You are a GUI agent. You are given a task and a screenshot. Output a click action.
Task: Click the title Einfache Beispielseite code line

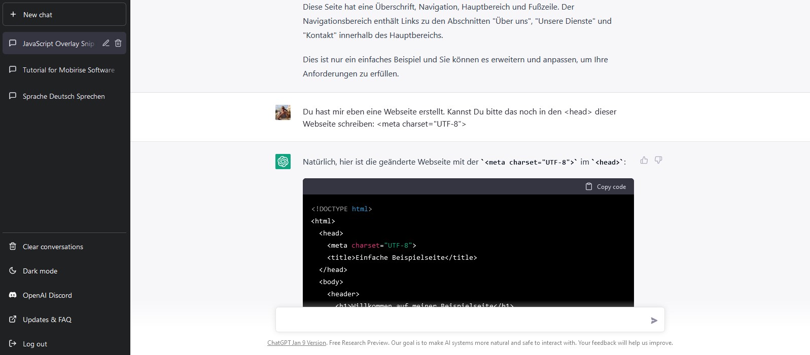402,258
